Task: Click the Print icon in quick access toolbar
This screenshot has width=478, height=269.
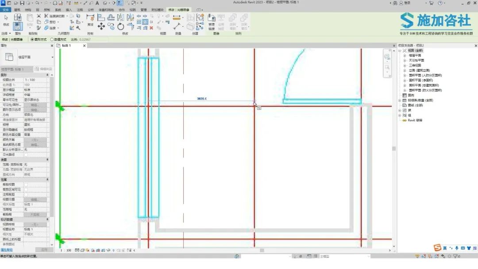Action: [55, 3]
